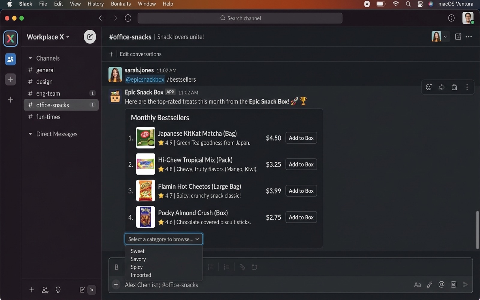Add an emoji reaction to the message

(x=429, y=87)
